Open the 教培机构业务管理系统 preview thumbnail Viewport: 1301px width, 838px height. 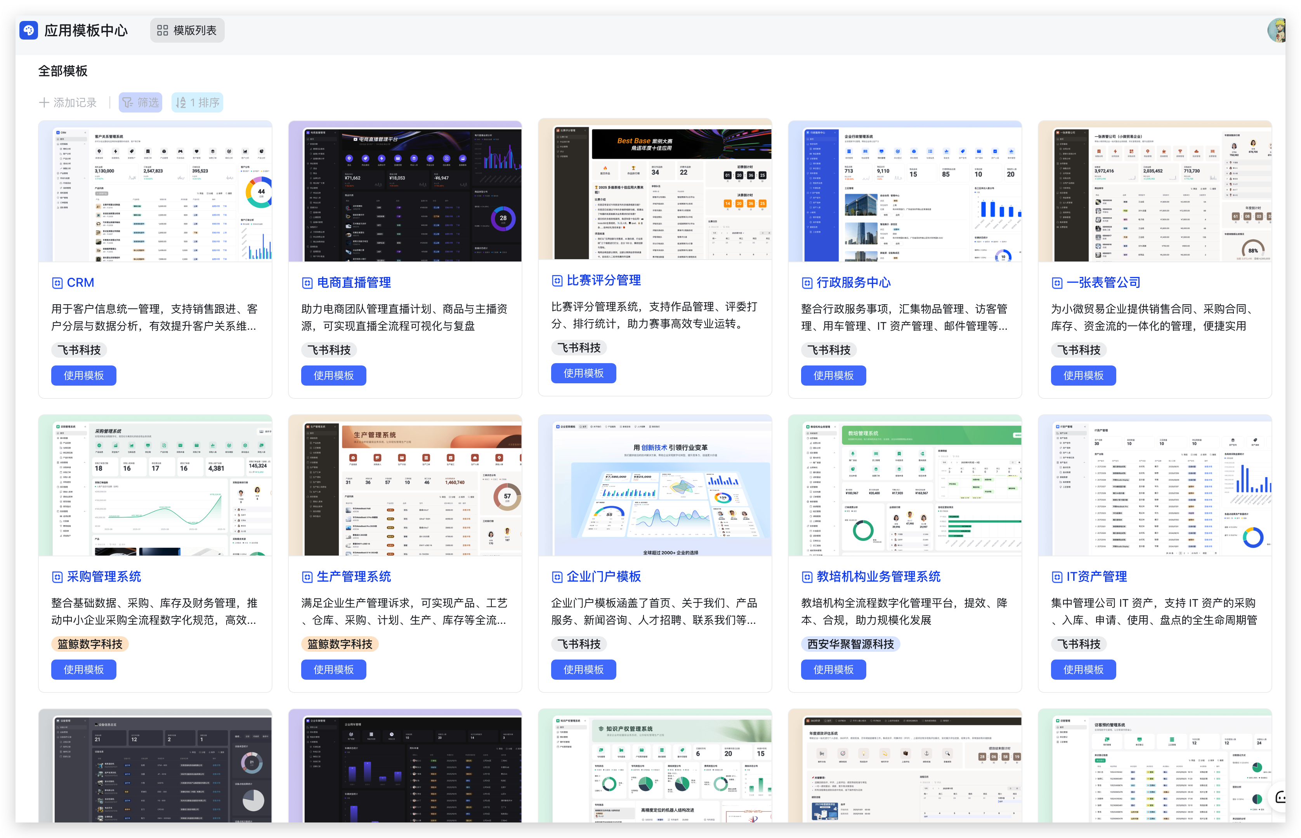pyautogui.click(x=905, y=485)
